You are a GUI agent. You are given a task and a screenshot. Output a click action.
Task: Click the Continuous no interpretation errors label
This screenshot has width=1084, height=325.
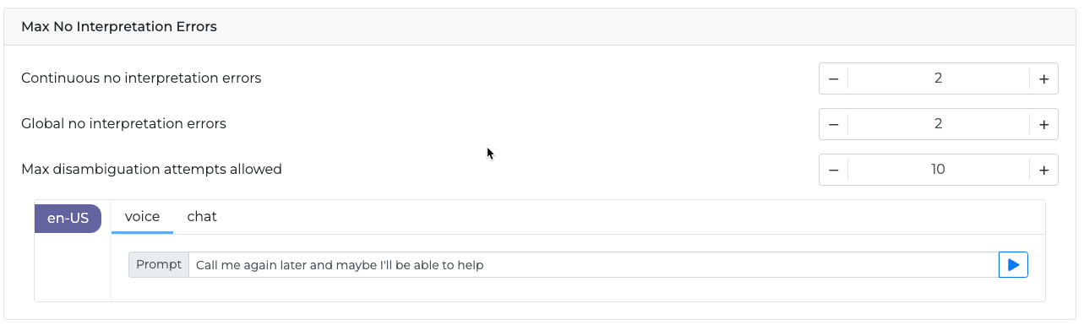tap(141, 79)
